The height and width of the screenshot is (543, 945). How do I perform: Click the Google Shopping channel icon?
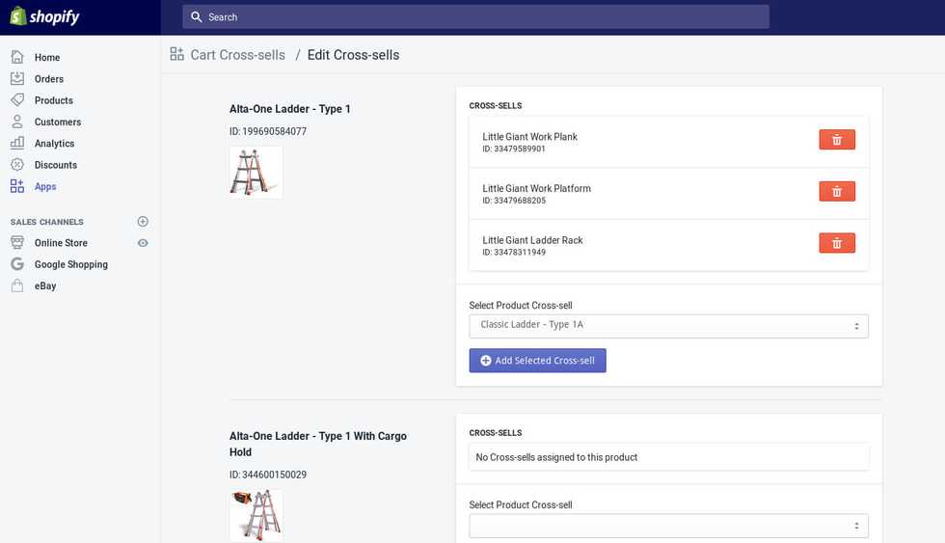(16, 264)
